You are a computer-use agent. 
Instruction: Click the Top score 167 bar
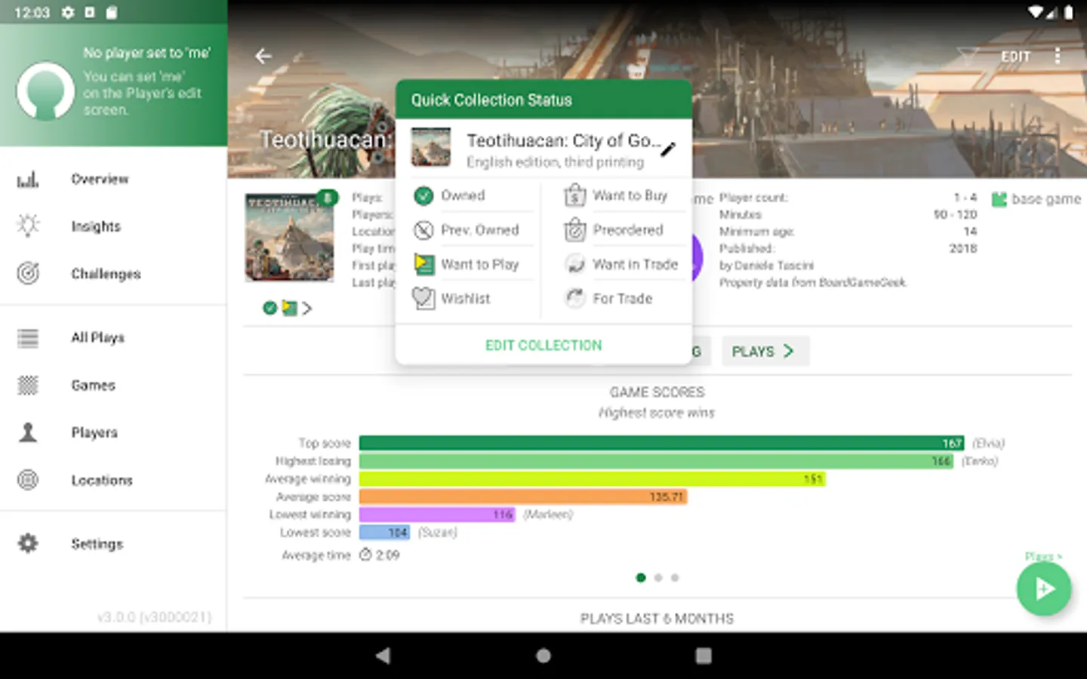coord(661,443)
